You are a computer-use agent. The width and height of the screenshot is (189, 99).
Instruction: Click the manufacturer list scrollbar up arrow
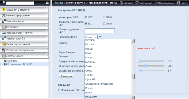(x=133, y=41)
